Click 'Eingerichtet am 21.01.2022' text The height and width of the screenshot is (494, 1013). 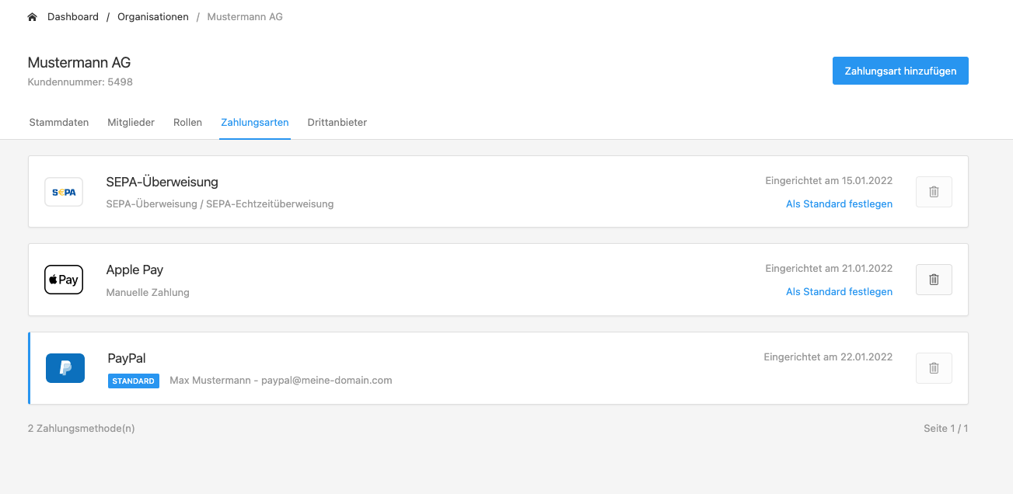point(829,269)
